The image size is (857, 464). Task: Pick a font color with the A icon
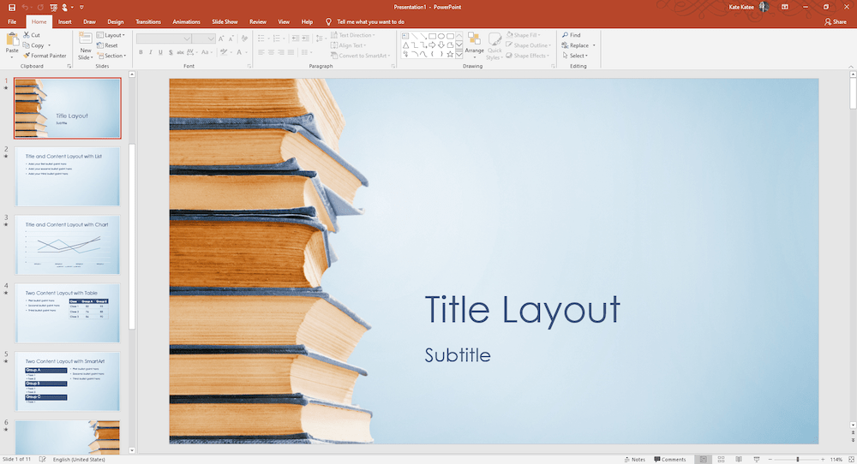(239, 52)
